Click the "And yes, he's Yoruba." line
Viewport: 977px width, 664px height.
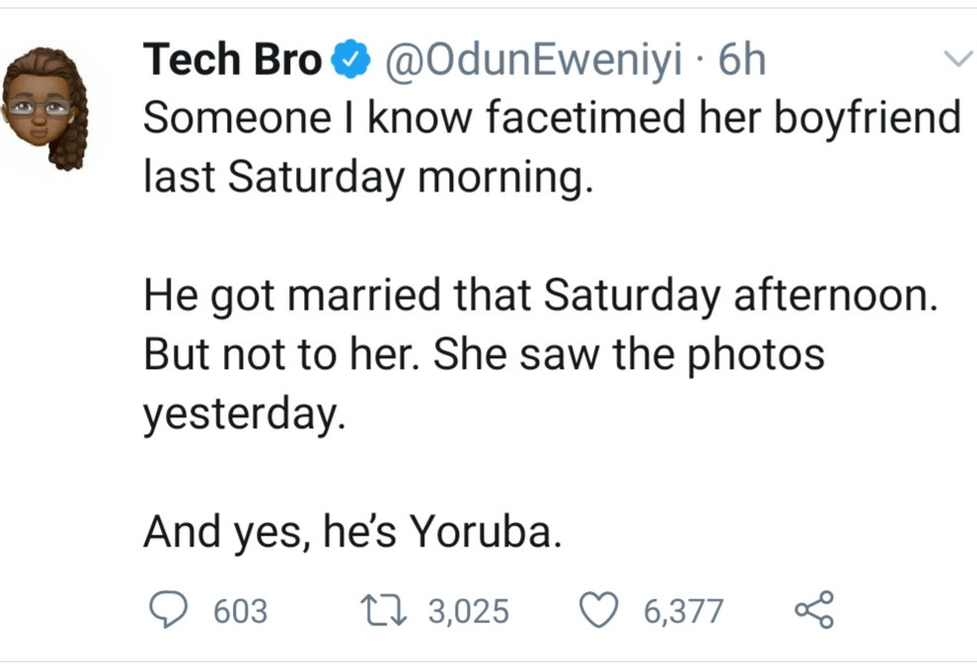[353, 533]
